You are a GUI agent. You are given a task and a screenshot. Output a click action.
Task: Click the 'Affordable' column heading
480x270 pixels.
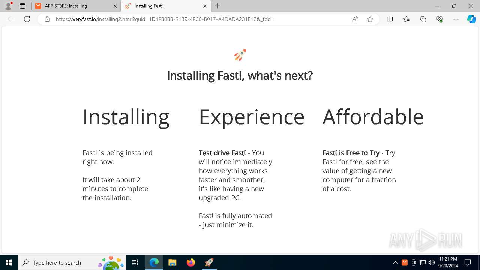pyautogui.click(x=373, y=117)
